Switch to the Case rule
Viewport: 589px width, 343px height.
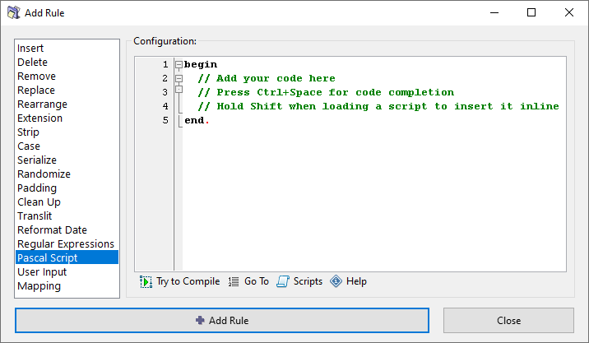[29, 146]
